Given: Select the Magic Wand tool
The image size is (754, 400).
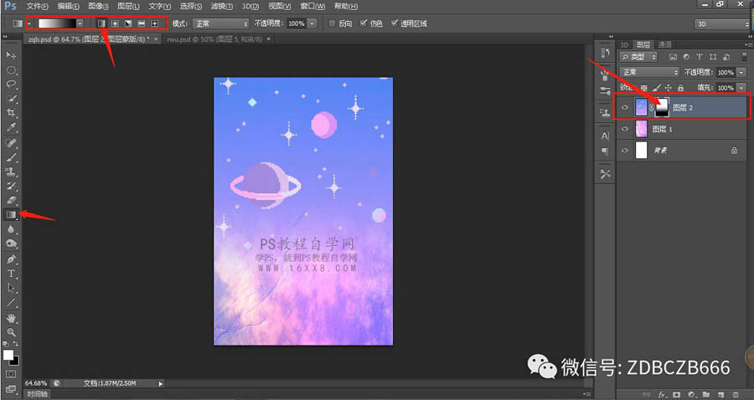Looking at the screenshot, I should pyautogui.click(x=11, y=99).
